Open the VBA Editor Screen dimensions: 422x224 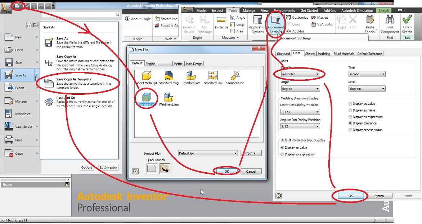pos(322,24)
